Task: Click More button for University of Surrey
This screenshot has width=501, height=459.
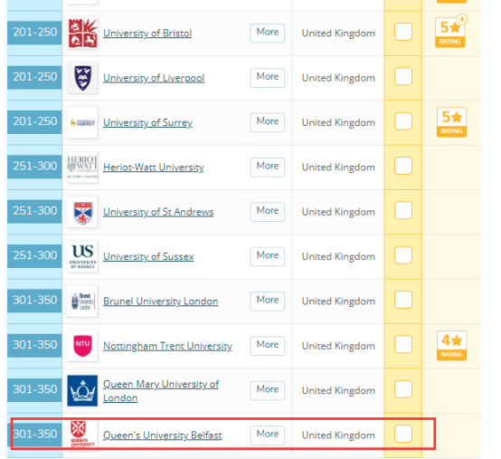Action: 268,122
